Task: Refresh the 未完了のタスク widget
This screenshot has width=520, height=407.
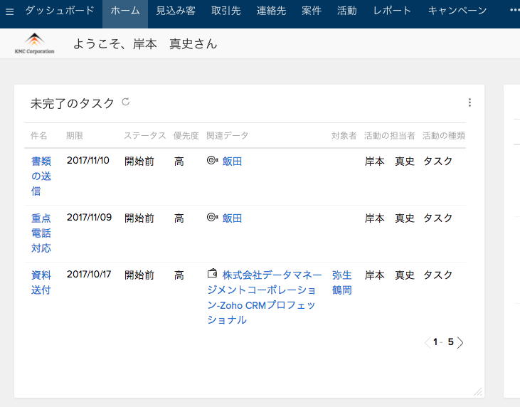Action: pyautogui.click(x=126, y=102)
